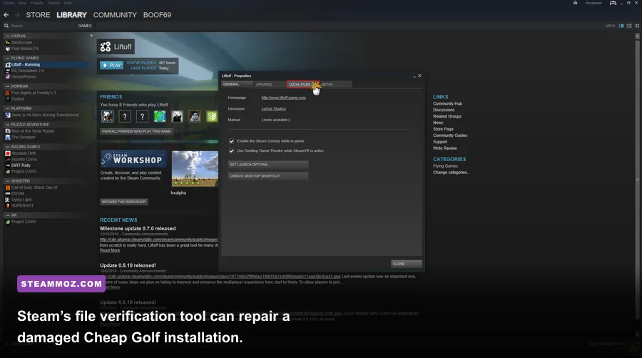
Task: Click CREATE DESKTOP SHORTCUT button
Action: pyautogui.click(x=267, y=176)
